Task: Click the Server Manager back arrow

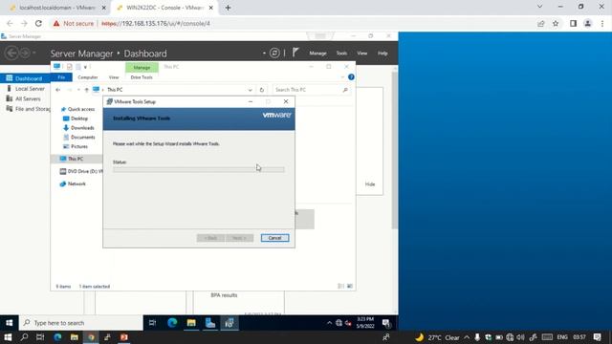Action: [x=11, y=53]
